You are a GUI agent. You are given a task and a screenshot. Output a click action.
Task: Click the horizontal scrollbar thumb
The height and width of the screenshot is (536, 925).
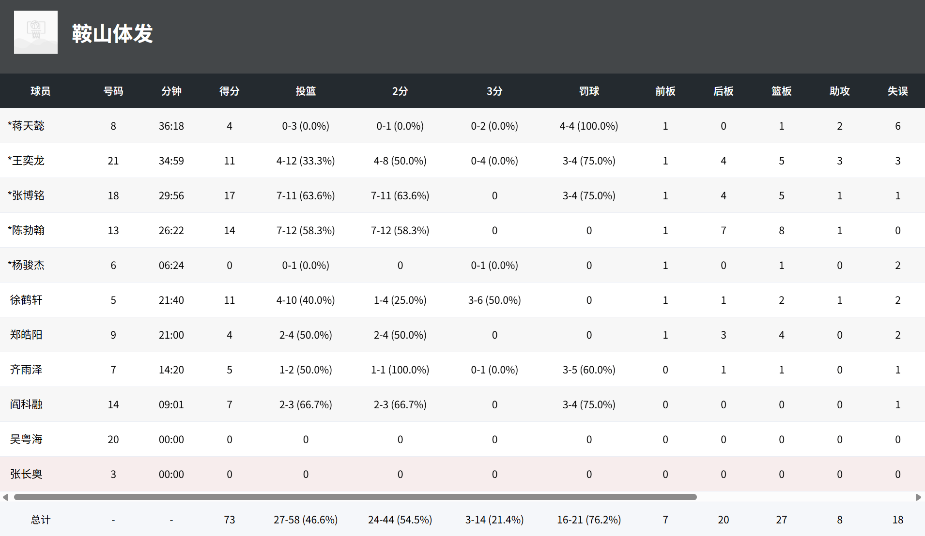pos(355,497)
